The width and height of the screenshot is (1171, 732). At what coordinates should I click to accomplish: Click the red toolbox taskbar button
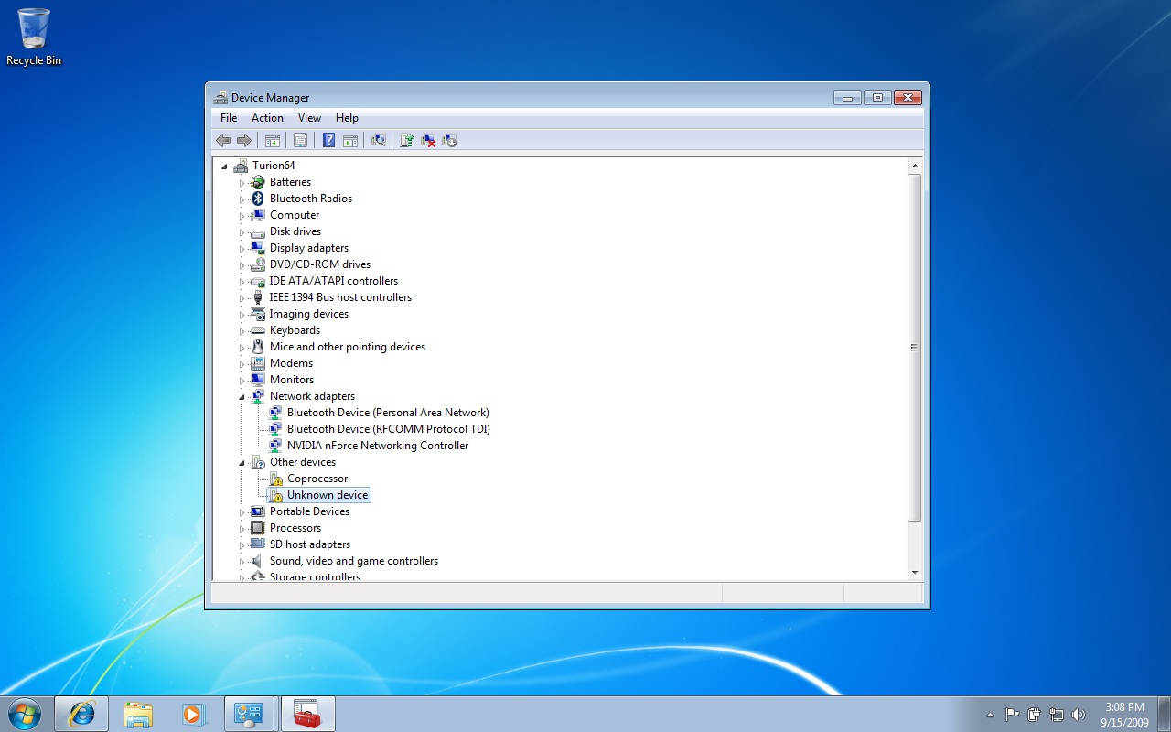point(308,714)
